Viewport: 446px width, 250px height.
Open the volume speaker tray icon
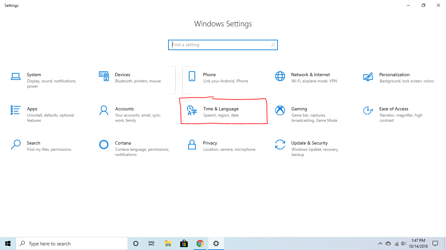(x=404, y=243)
